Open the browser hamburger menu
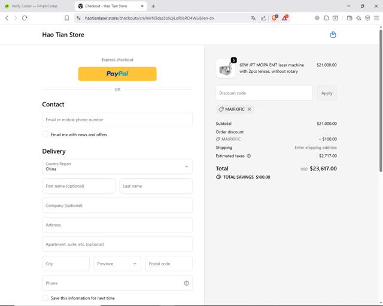Image resolution: width=383 pixels, height=306 pixels. pyautogui.click(x=376, y=18)
